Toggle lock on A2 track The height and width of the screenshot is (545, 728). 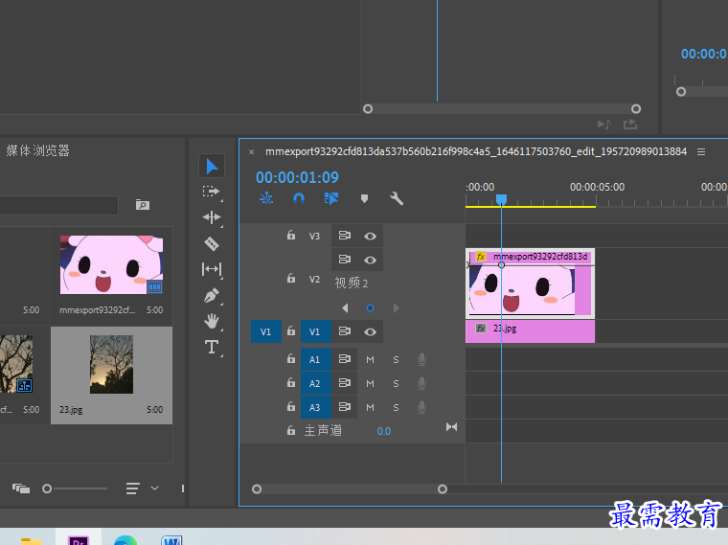[291, 383]
